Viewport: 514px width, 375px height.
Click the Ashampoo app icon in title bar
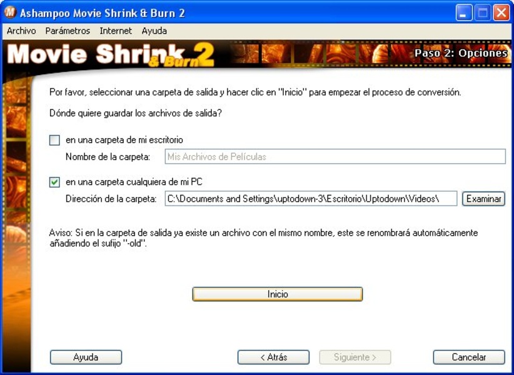point(10,12)
